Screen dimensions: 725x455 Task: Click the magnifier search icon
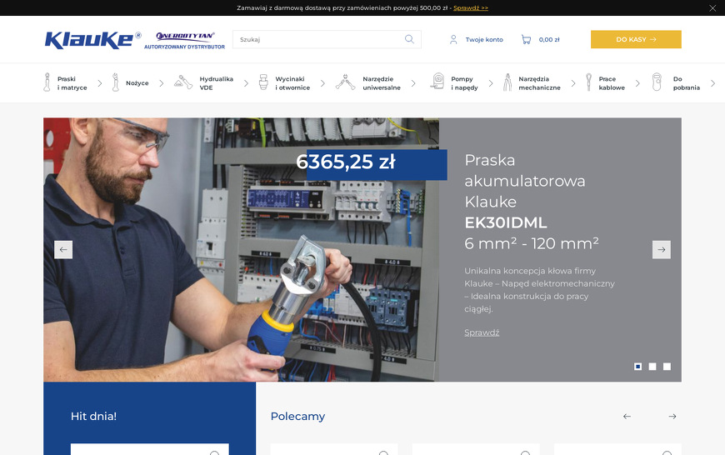pos(409,39)
